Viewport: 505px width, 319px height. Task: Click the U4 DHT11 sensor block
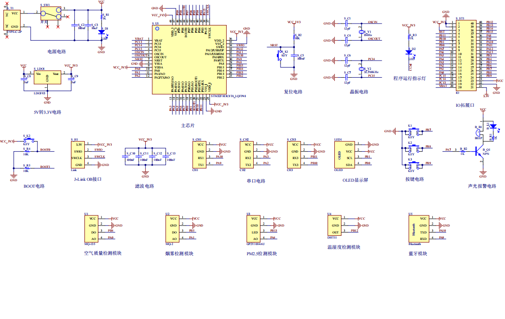(x=334, y=226)
